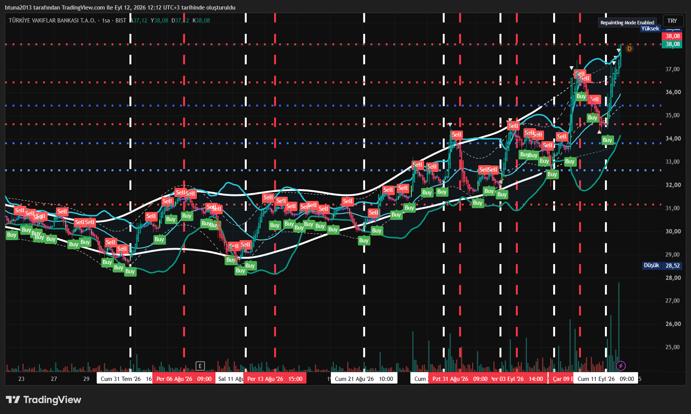Click the Yüksek high price label

click(x=650, y=29)
